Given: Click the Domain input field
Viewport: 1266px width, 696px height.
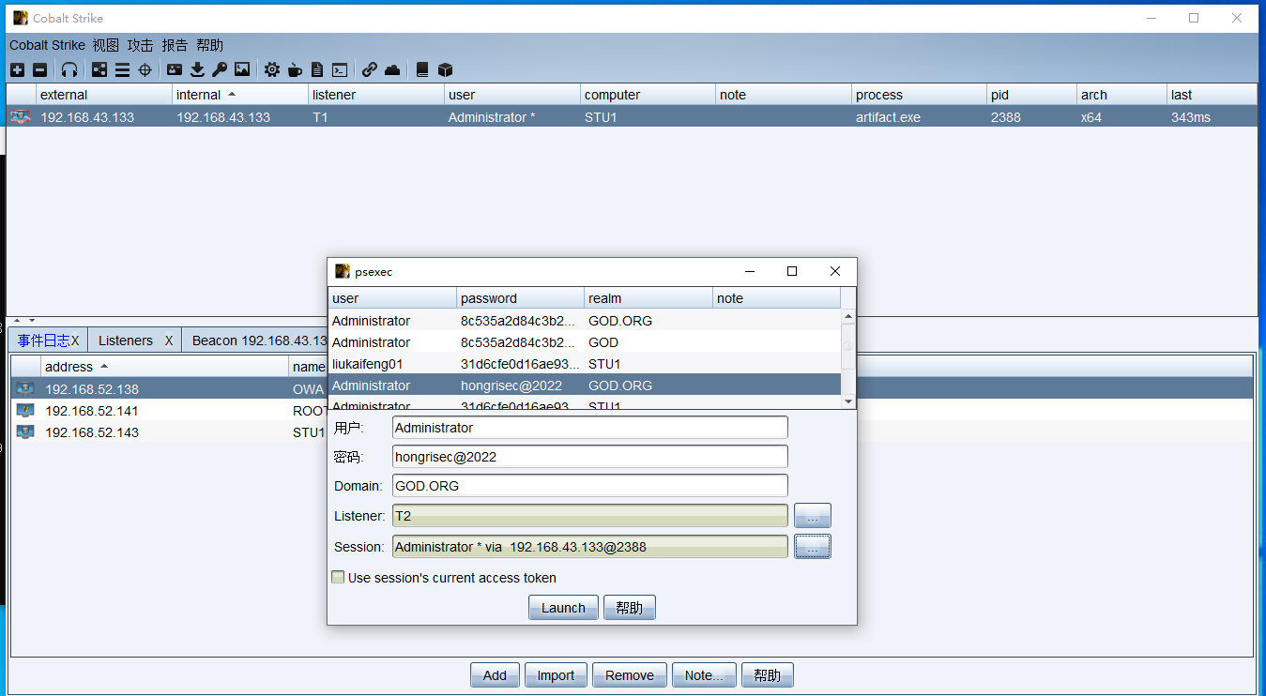Looking at the screenshot, I should tap(590, 486).
